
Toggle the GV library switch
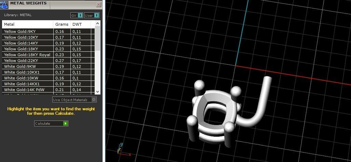pos(77,15)
